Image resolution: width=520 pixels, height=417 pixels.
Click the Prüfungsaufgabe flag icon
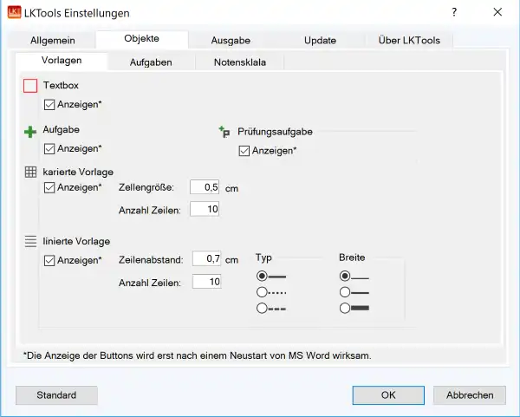click(x=224, y=132)
